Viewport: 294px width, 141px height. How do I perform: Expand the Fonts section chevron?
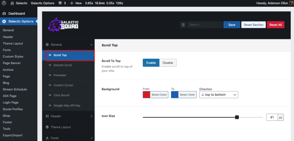coord(92,138)
